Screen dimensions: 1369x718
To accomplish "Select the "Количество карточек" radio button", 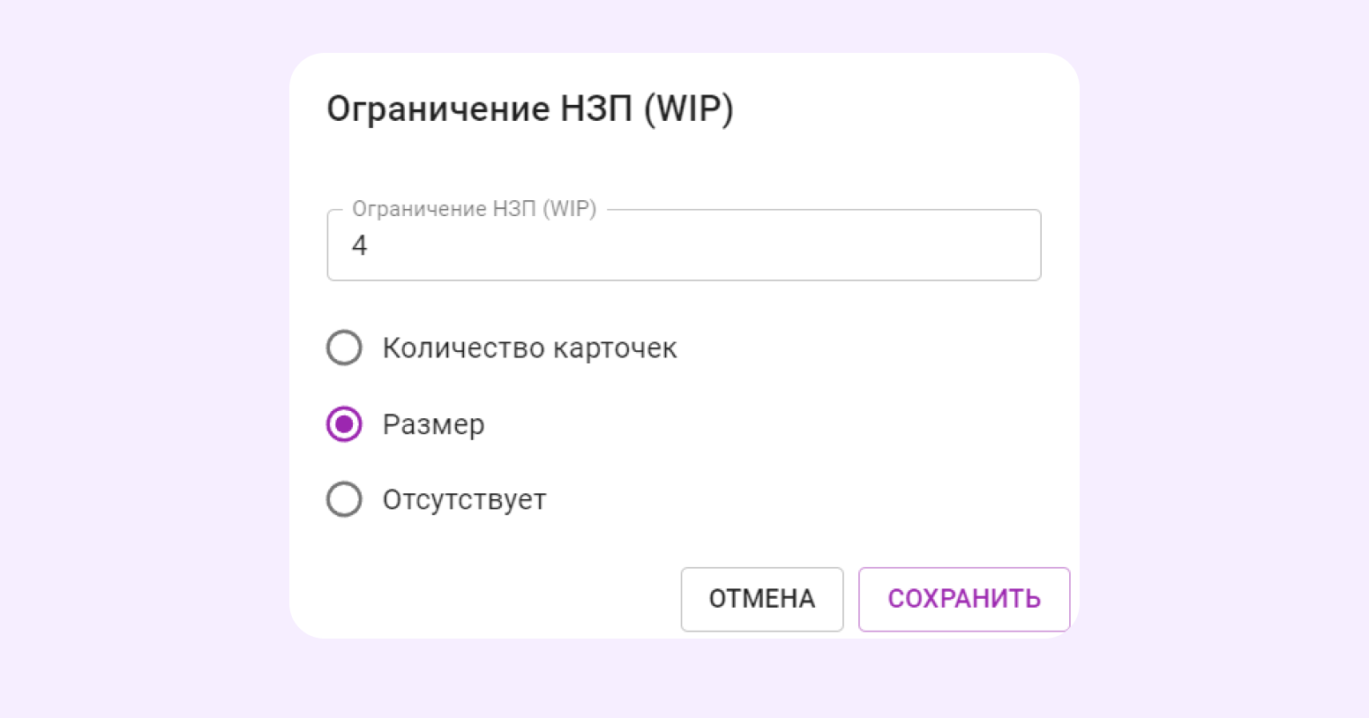I will pyautogui.click(x=344, y=348).
